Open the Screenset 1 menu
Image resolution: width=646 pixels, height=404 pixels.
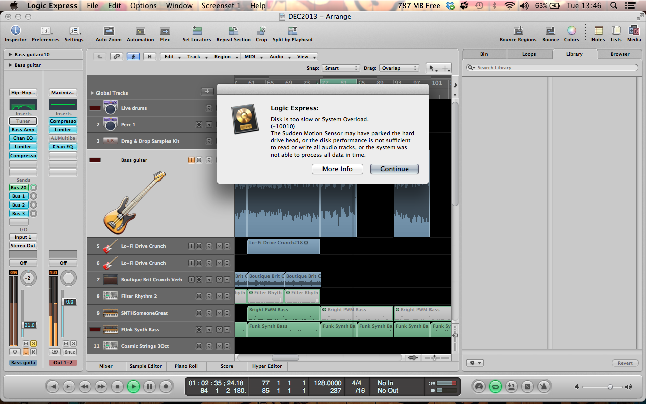coord(221,6)
